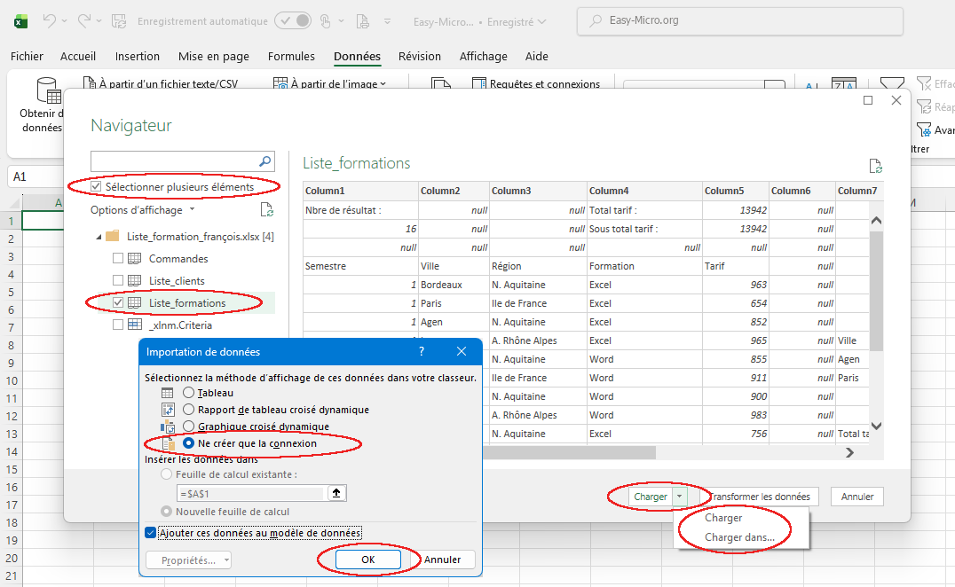This screenshot has height=587, width=955.
Task: Uncheck Ajouter ces données au modèle de données
Action: click(x=150, y=533)
